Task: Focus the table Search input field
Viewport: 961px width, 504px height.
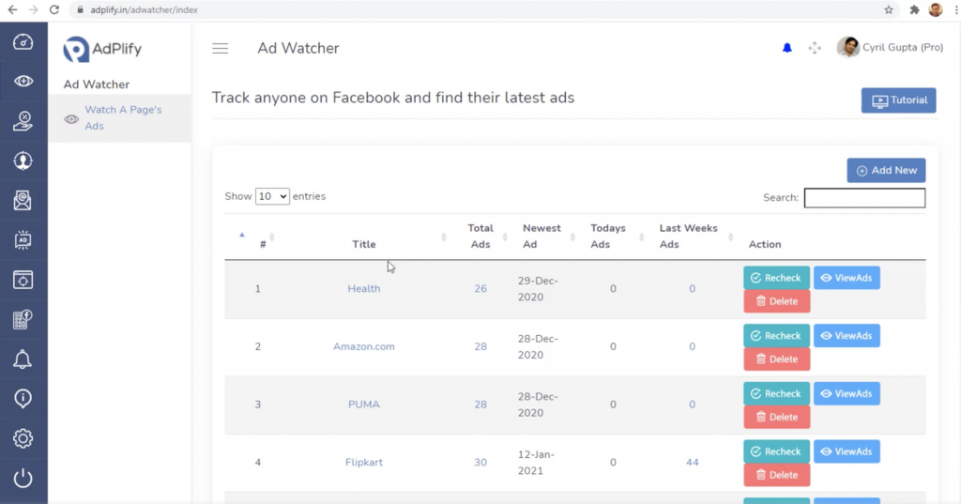Action: [864, 198]
